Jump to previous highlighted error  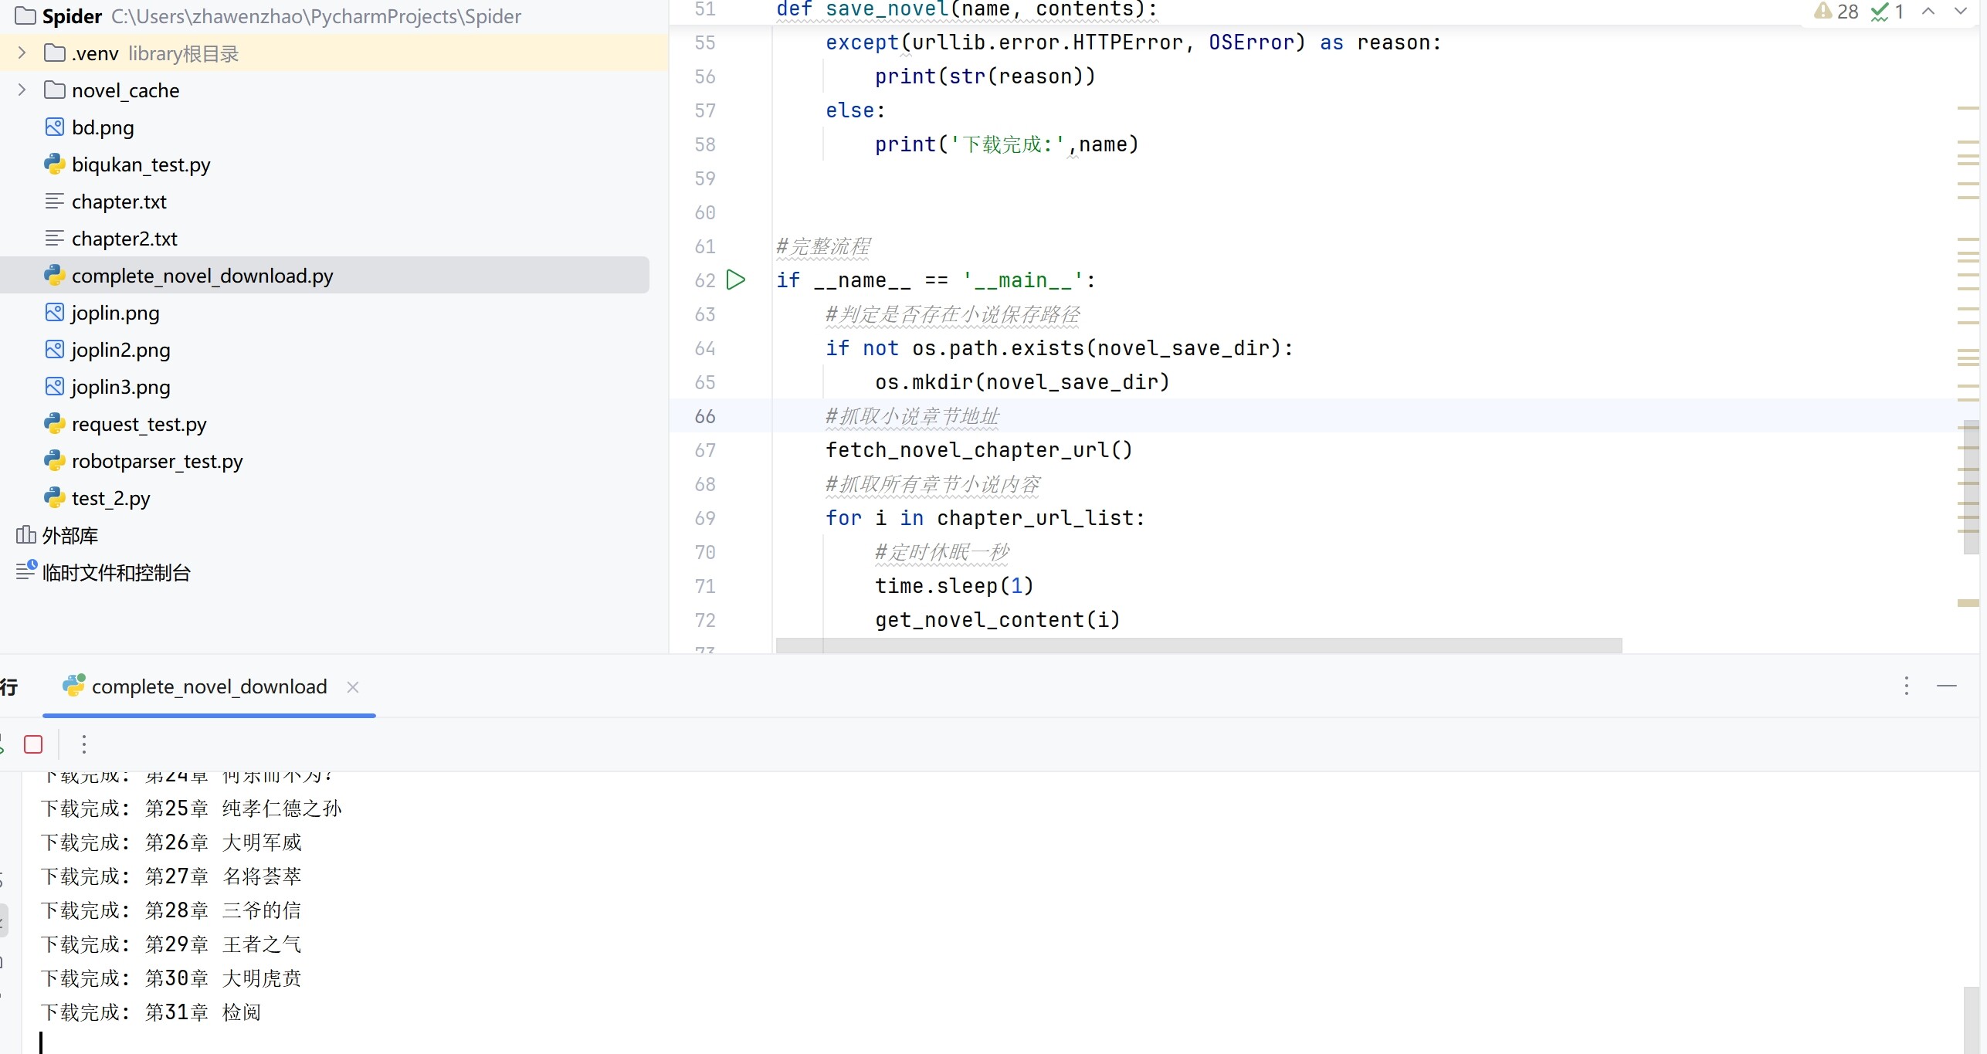1928,11
